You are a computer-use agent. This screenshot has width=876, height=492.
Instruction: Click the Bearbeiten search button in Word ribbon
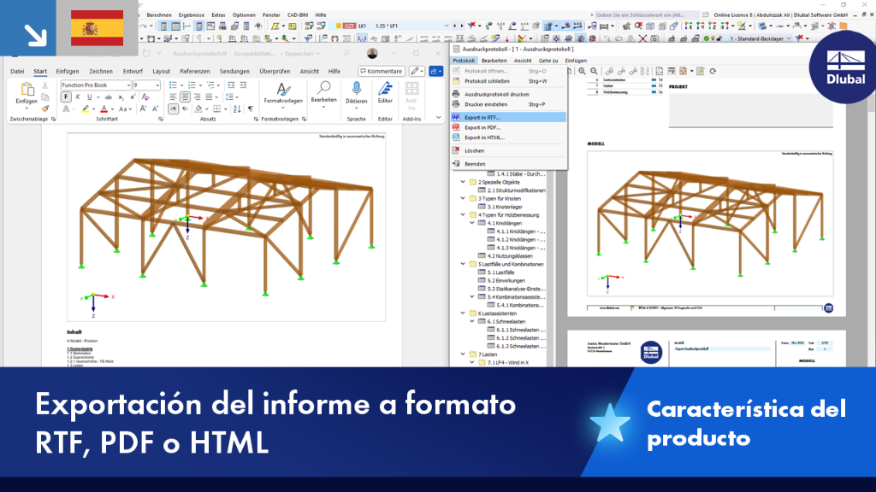[x=323, y=94]
